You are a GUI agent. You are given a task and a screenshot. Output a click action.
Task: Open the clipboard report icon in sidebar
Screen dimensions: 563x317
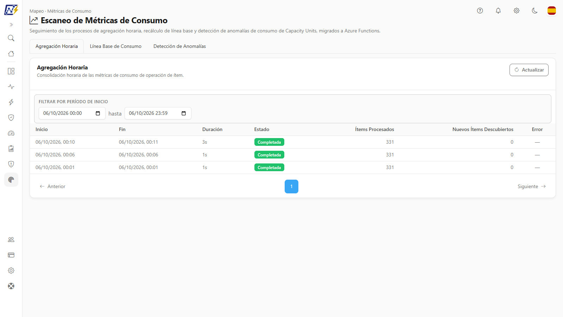11,149
